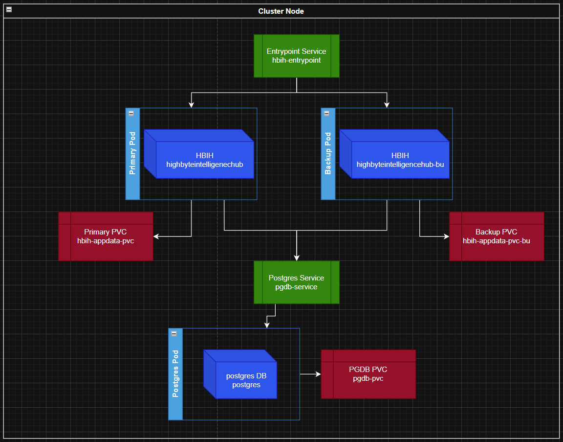Click the Cluster Node title text
563x442 pixels.
281,11
